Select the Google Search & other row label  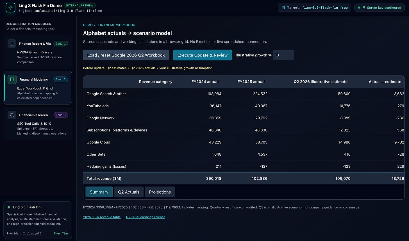tap(106, 94)
